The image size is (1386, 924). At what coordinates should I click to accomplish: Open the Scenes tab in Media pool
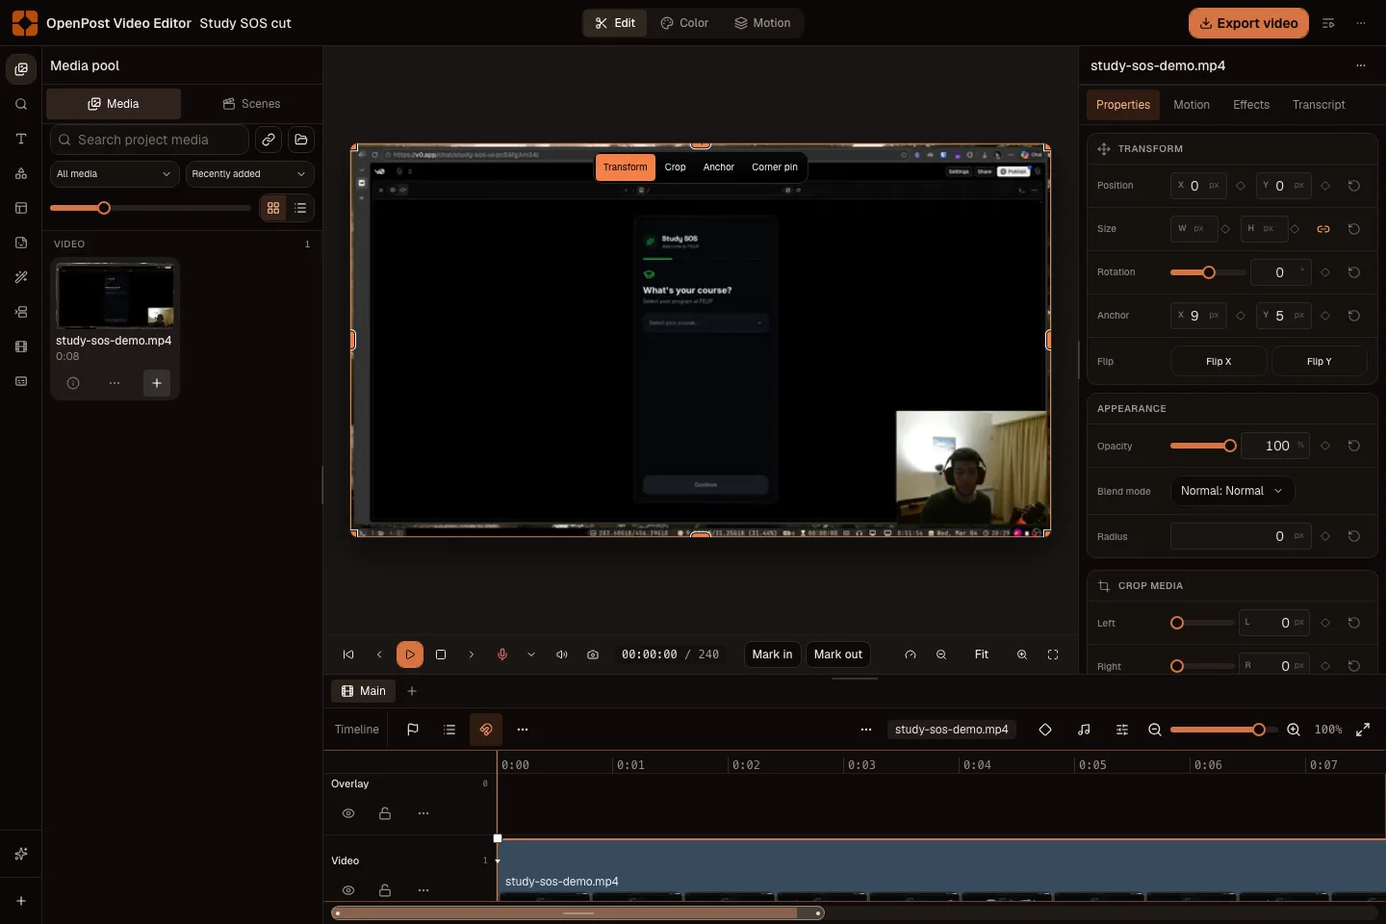(x=251, y=104)
